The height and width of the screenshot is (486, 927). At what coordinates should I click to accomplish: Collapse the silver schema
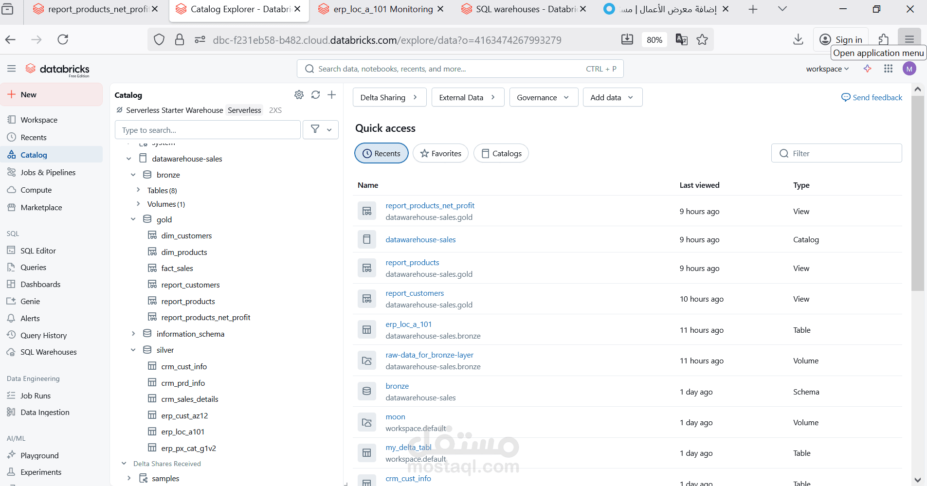pos(133,350)
